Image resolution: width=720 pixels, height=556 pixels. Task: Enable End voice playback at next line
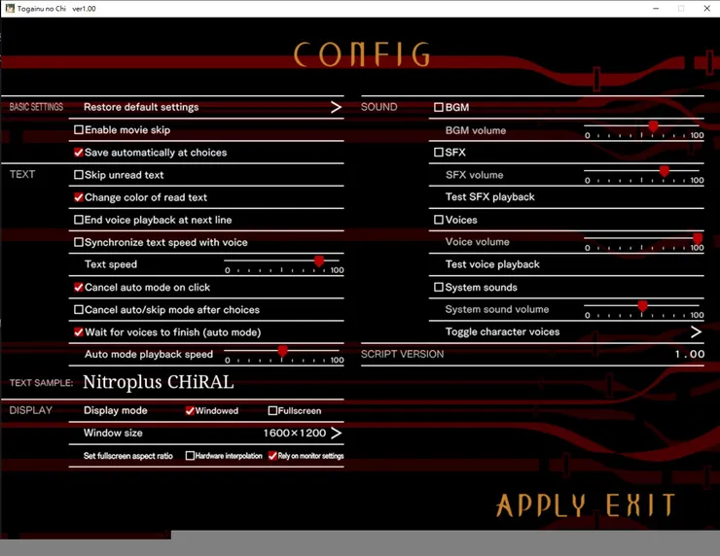[79, 220]
